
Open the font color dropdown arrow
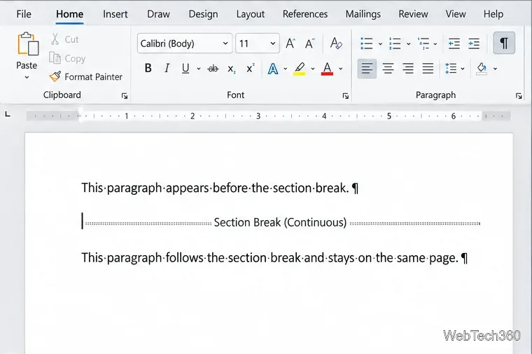341,69
